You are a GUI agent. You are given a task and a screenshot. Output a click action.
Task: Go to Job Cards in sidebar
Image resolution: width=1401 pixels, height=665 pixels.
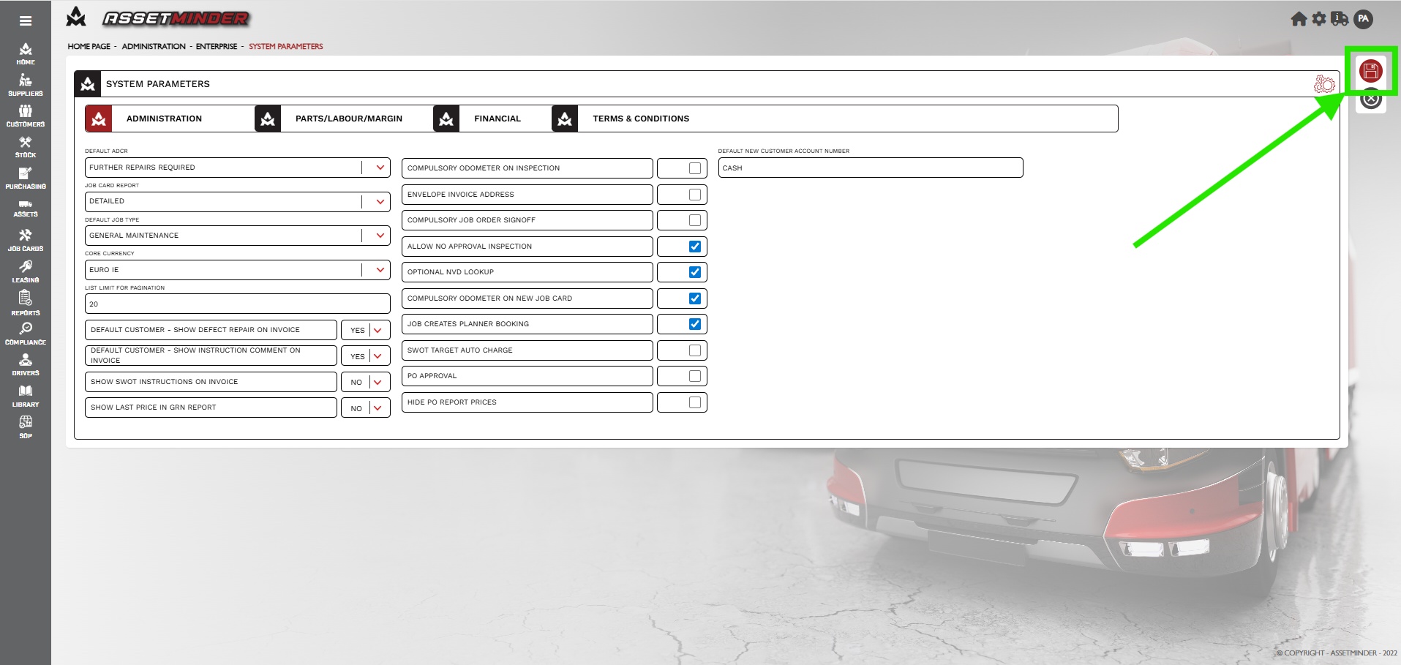(26, 240)
